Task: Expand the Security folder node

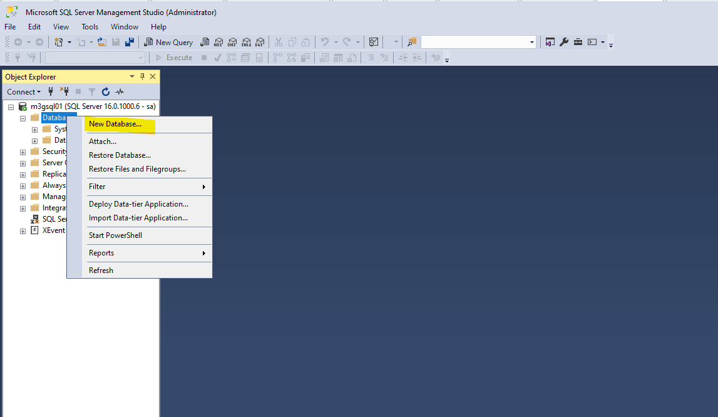Action: (x=23, y=152)
